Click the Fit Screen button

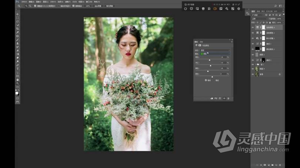pyautogui.click(x=98, y=6)
